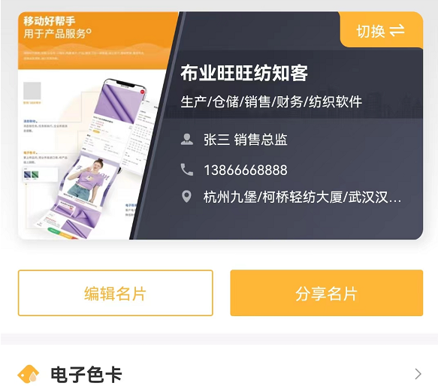The width and height of the screenshot is (438, 386).
Task: Tap the phone handset icon
Action: tap(187, 170)
